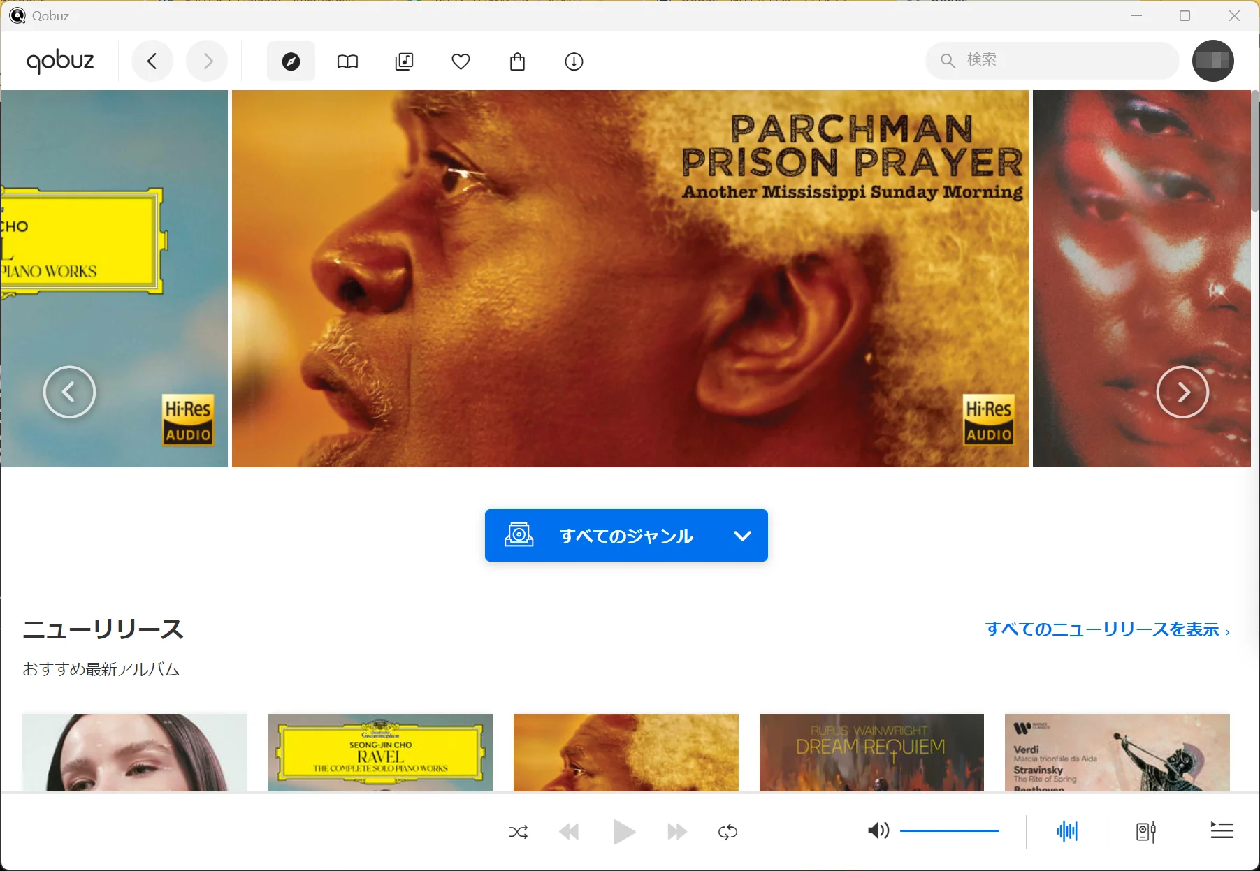Open favorites via the heart icon
Image resolution: width=1260 pixels, height=871 pixels.
click(461, 61)
